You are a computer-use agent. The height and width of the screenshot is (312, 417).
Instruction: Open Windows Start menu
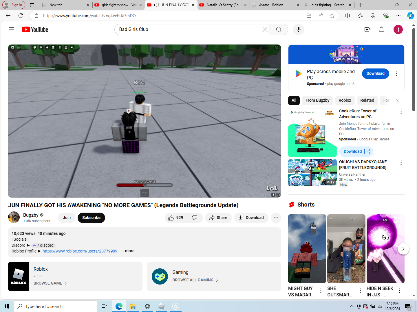tap(7, 306)
